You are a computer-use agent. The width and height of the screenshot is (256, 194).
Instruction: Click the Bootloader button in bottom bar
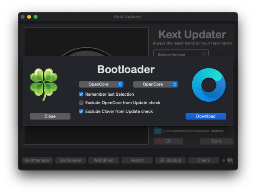(71, 160)
